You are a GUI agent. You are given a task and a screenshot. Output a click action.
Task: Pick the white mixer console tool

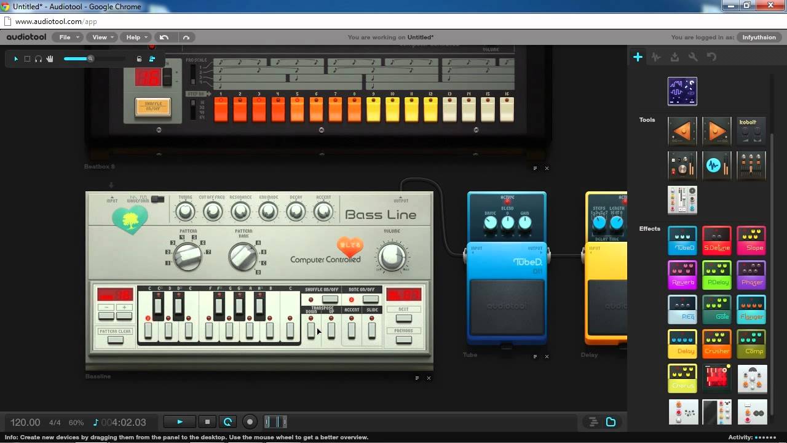point(682,200)
